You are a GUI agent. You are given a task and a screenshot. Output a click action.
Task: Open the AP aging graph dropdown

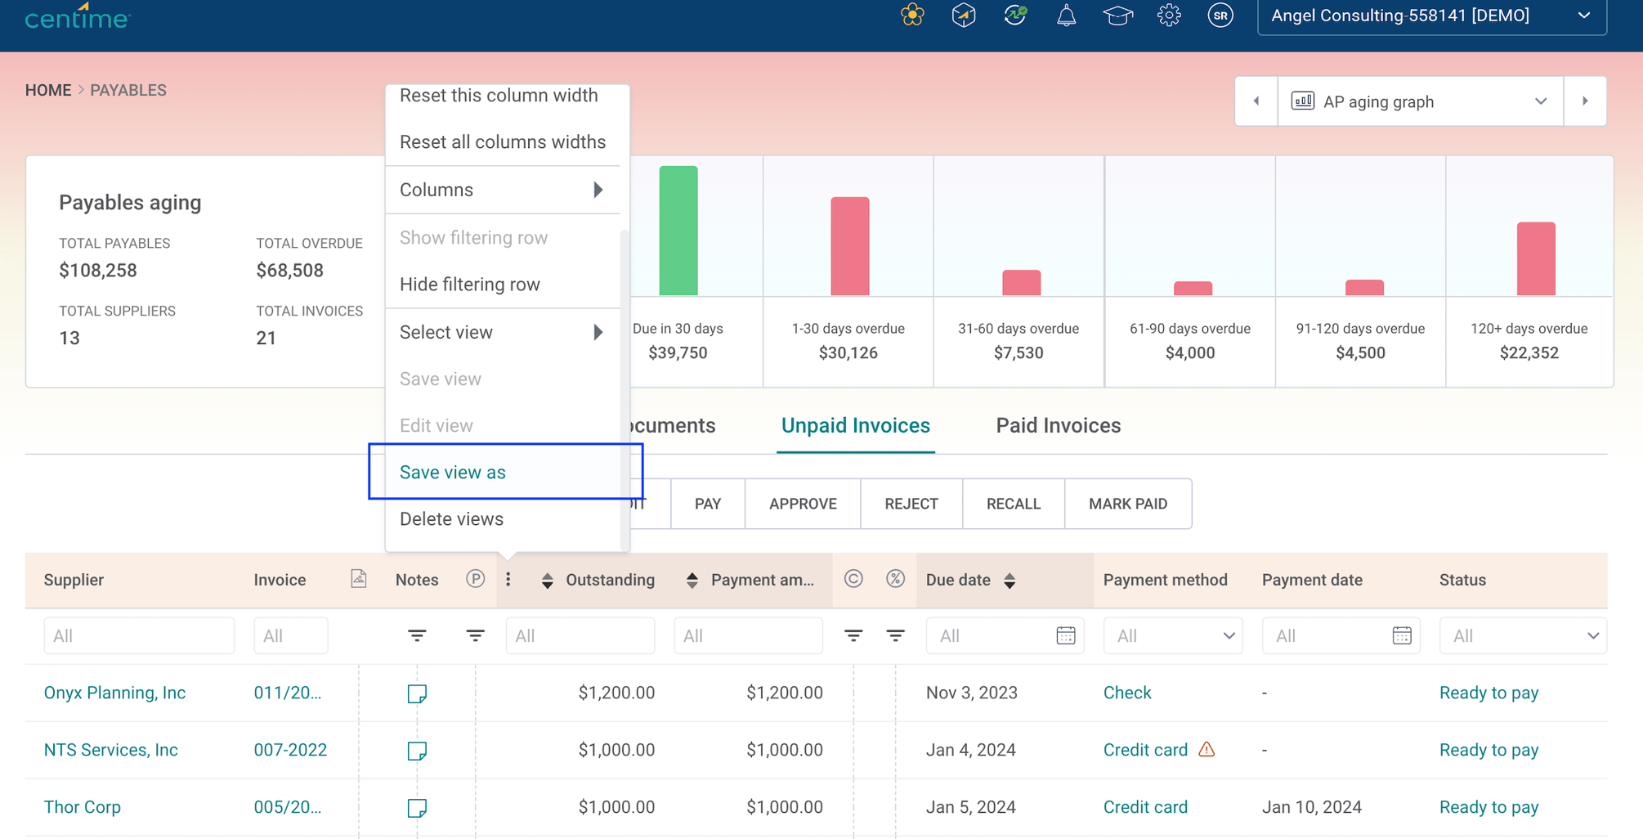[1421, 101]
